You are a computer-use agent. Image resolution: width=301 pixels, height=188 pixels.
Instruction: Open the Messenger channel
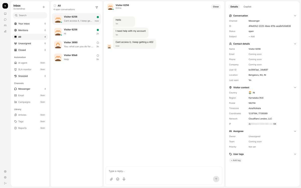click(30, 89)
